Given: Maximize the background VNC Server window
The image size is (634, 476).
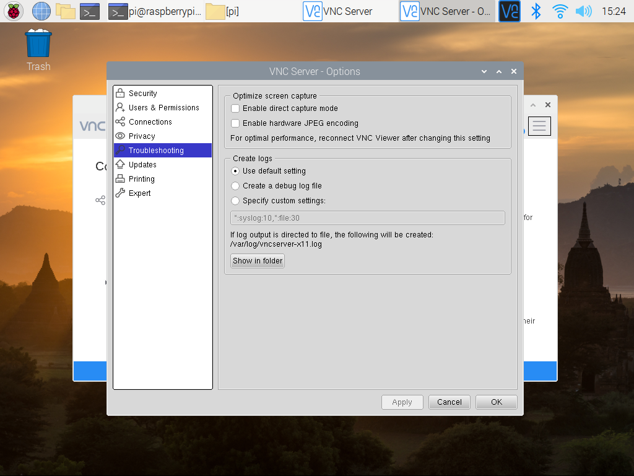Looking at the screenshot, I should pyautogui.click(x=533, y=105).
